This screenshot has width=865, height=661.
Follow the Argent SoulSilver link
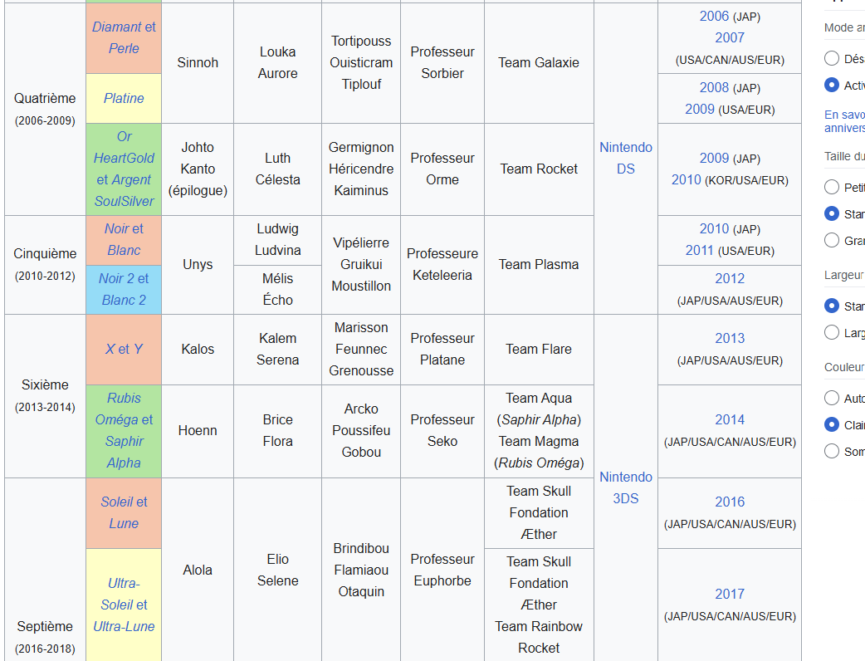(124, 190)
